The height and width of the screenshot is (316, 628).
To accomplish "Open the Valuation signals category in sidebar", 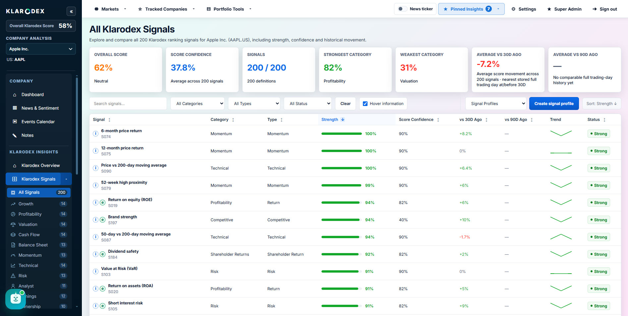I will 39,224.
